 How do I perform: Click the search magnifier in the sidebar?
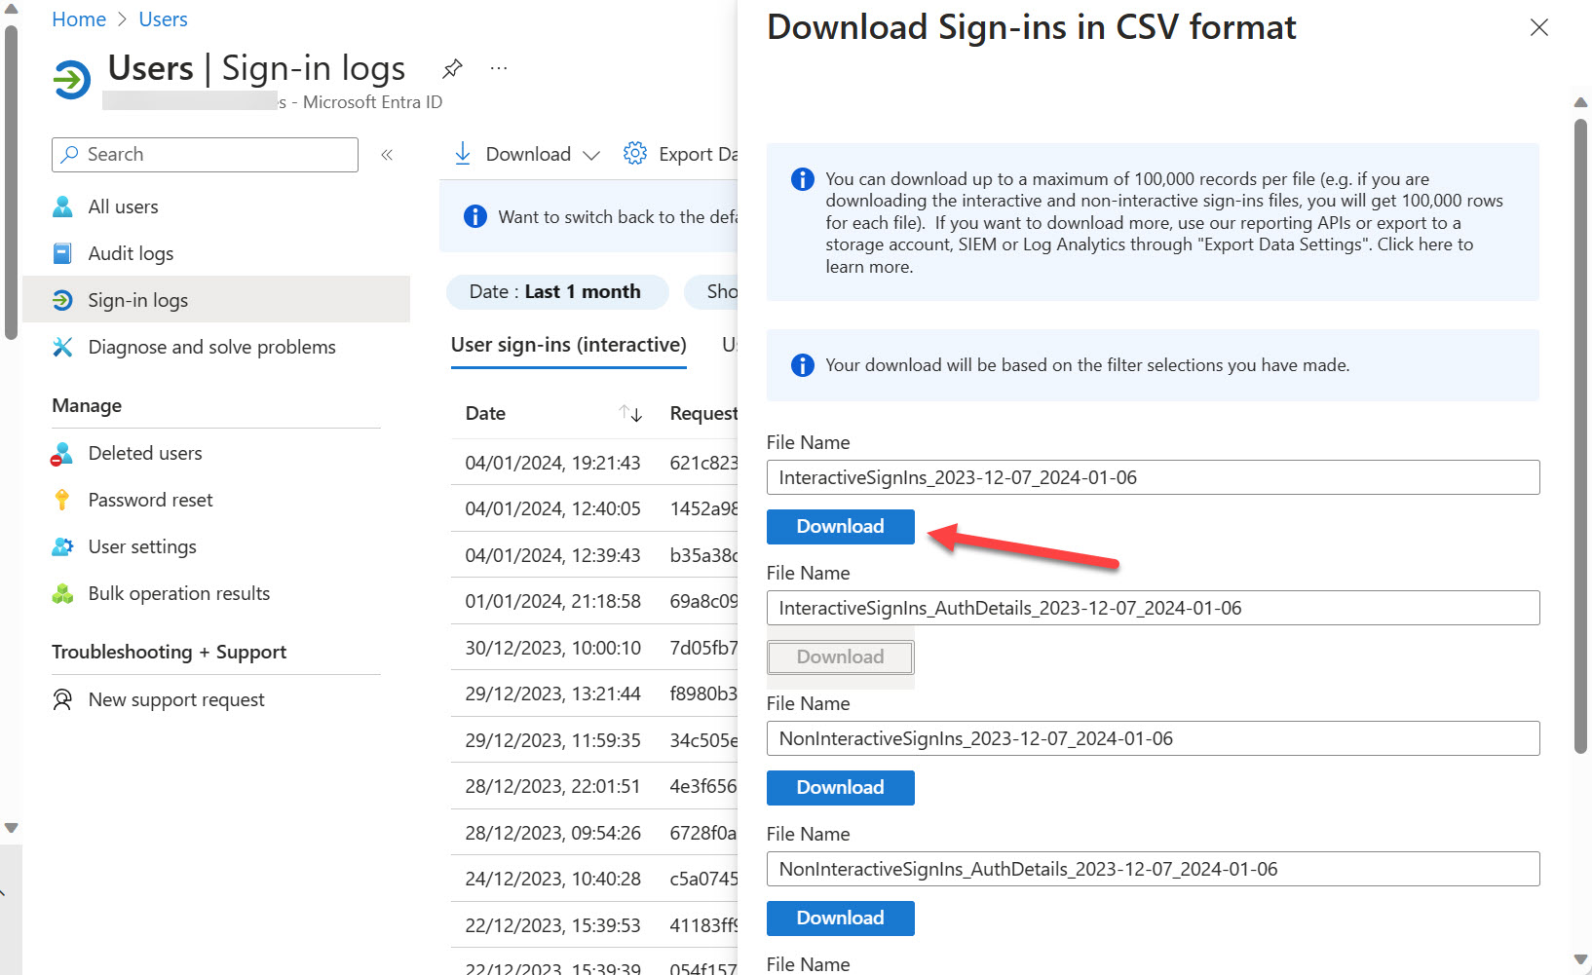tap(70, 154)
